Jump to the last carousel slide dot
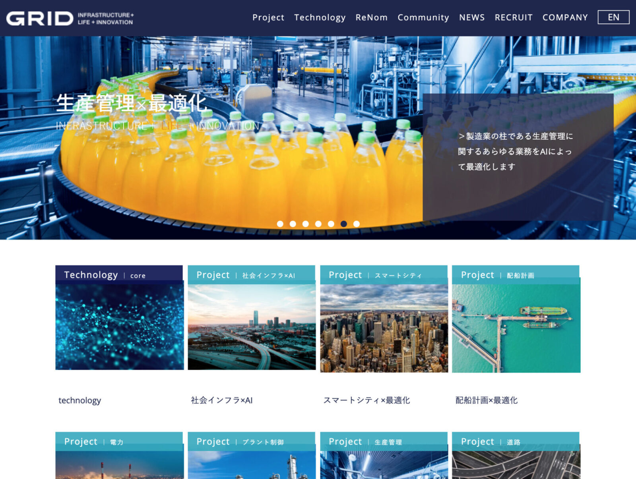 coord(357,224)
